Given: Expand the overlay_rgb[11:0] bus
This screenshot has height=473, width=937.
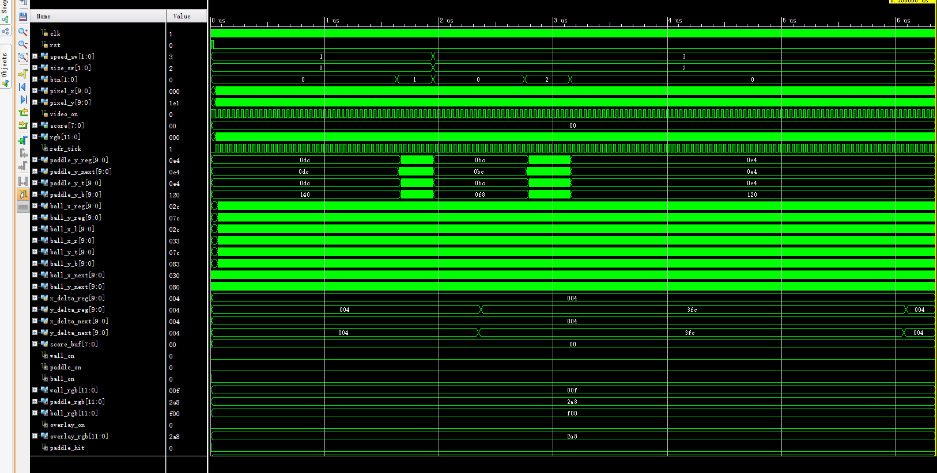Looking at the screenshot, I should pos(35,436).
